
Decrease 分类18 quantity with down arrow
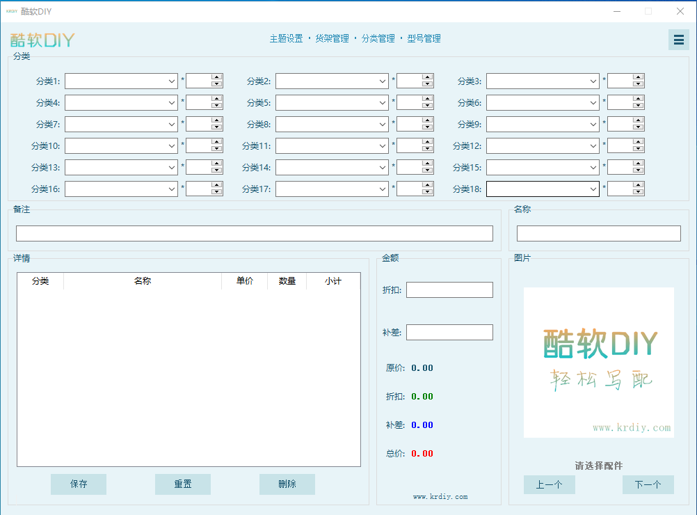[x=638, y=192]
